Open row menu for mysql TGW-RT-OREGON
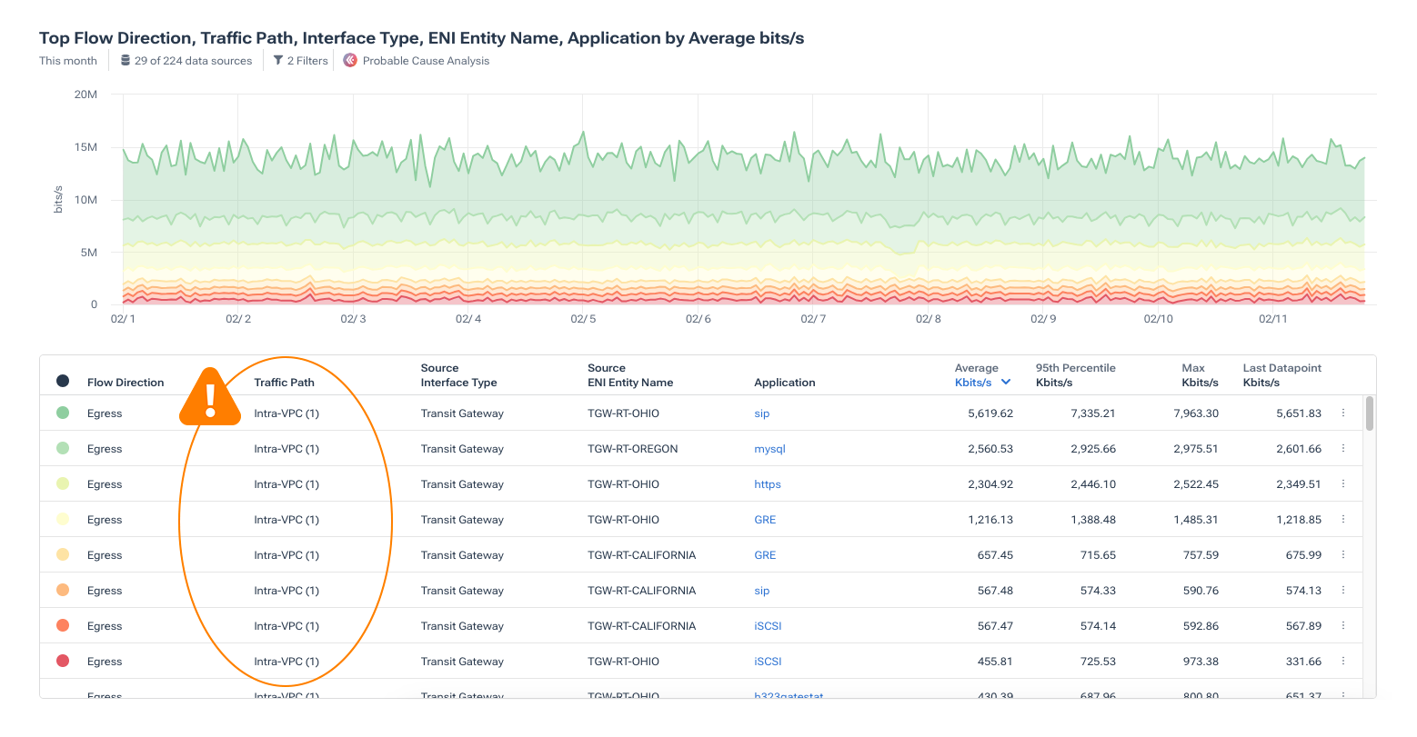The height and width of the screenshot is (737, 1417). point(1343,449)
